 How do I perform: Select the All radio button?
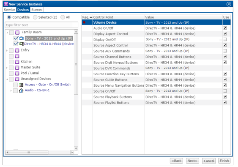click(63, 17)
